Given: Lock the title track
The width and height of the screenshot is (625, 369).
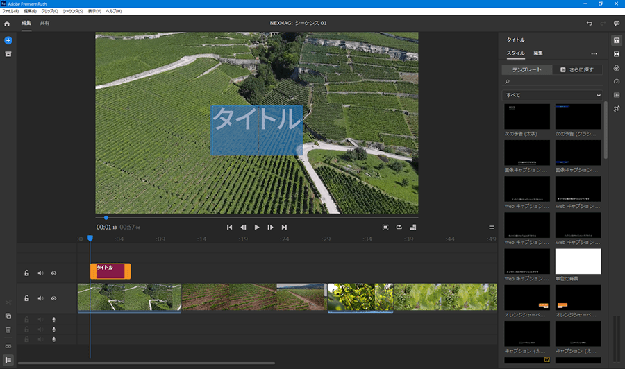Looking at the screenshot, I should coord(26,273).
